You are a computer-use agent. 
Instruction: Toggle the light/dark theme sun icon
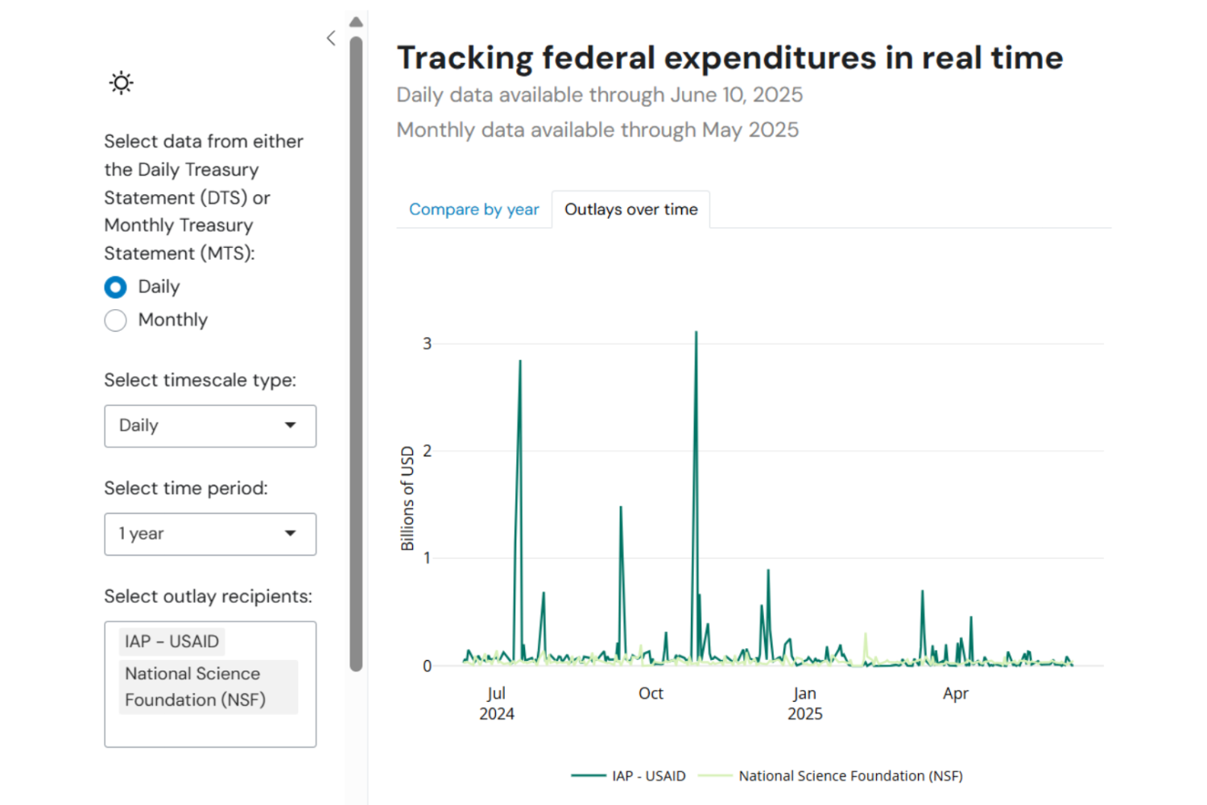point(121,83)
